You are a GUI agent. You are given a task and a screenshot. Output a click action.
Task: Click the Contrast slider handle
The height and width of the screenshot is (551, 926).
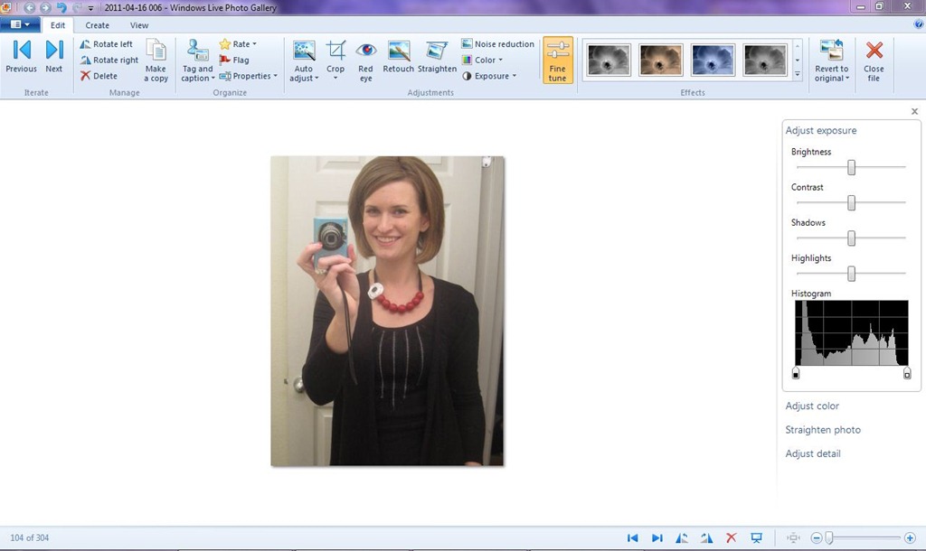click(851, 203)
